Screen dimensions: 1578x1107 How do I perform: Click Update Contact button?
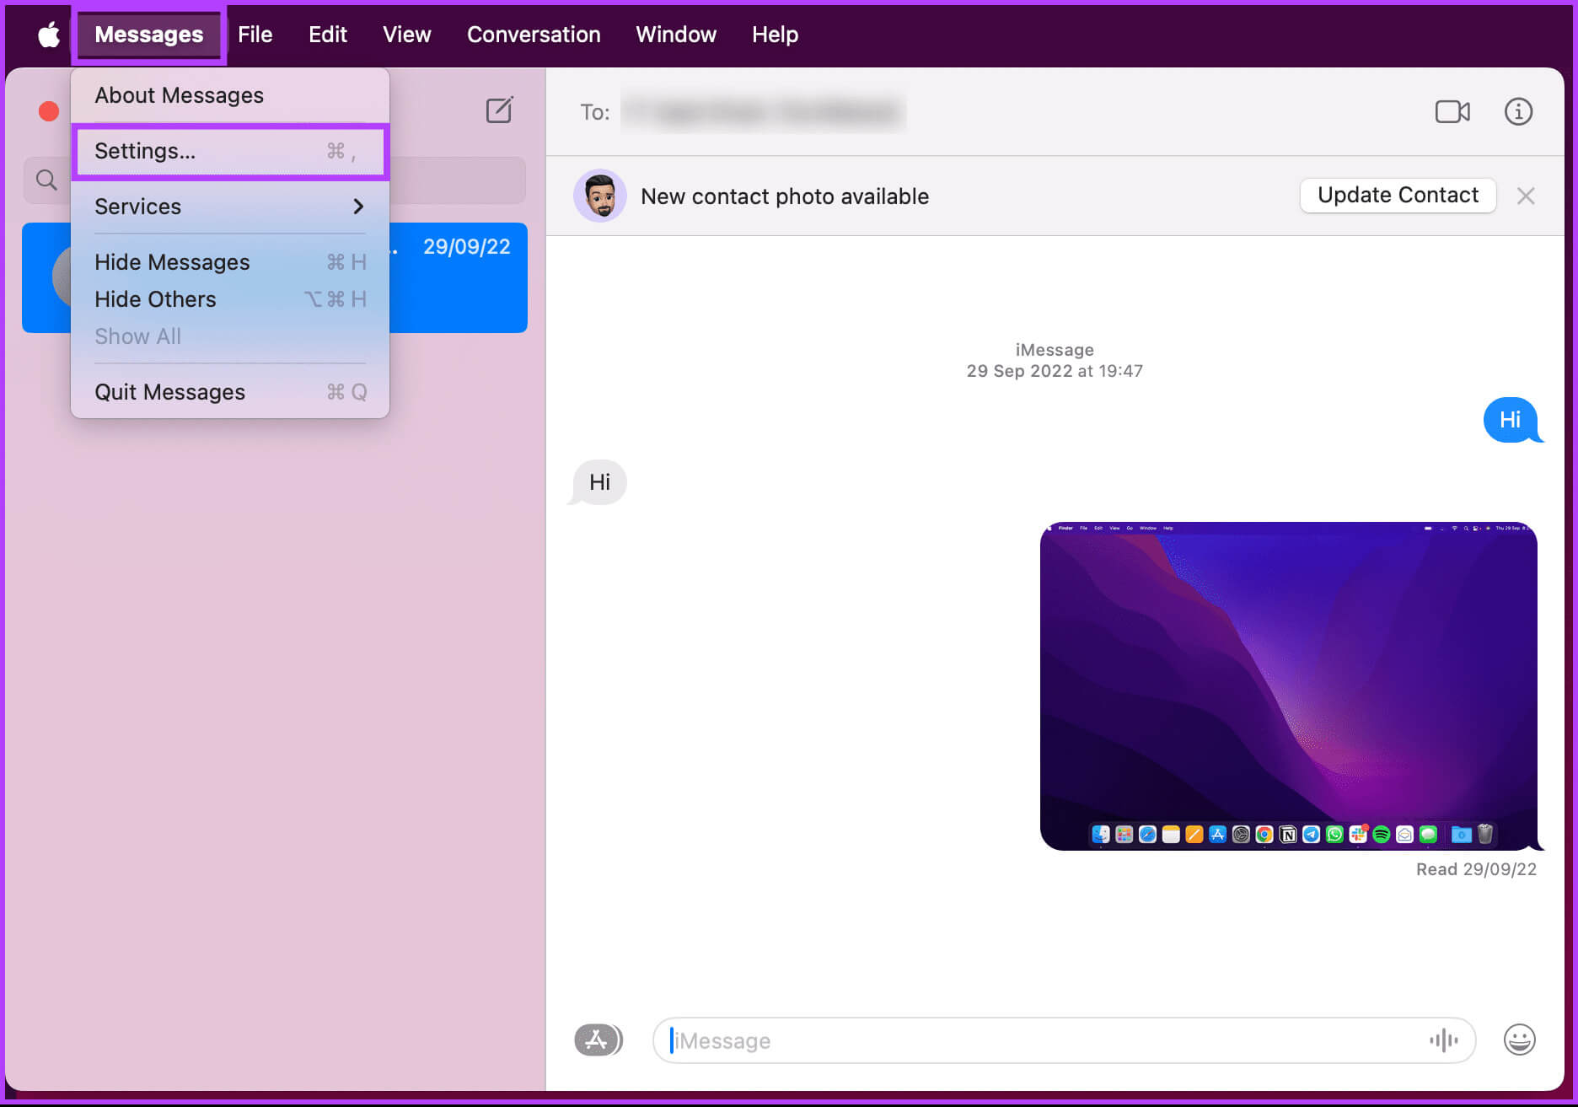1398,196
